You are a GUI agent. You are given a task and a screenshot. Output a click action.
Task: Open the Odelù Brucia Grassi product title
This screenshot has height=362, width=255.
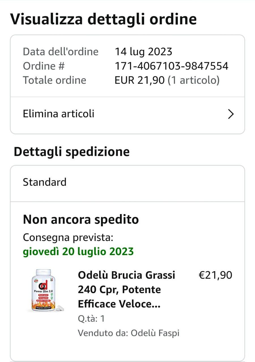tap(127, 290)
